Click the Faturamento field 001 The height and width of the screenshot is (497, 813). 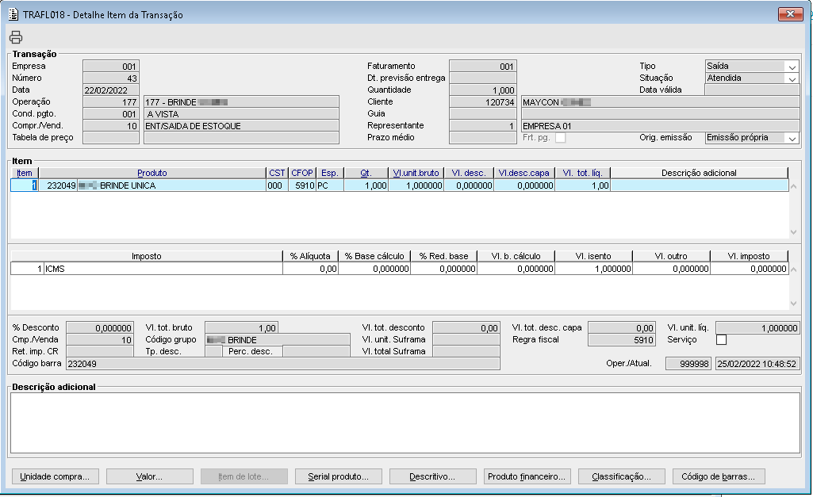[483, 67]
